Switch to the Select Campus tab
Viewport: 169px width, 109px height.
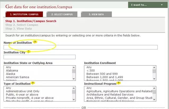(62, 14)
